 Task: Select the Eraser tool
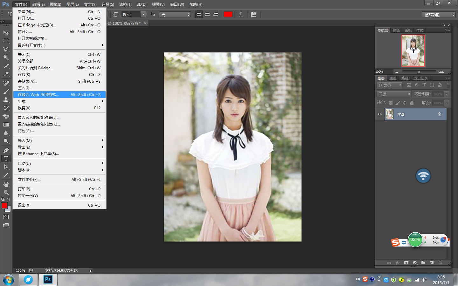point(6,116)
